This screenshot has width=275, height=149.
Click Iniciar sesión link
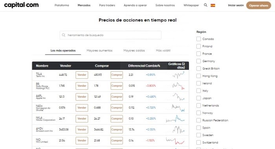click(x=236, y=5)
